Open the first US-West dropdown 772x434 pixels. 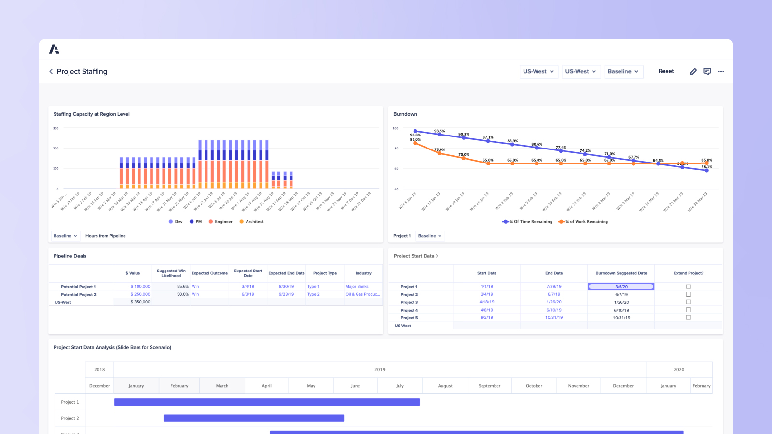point(538,71)
